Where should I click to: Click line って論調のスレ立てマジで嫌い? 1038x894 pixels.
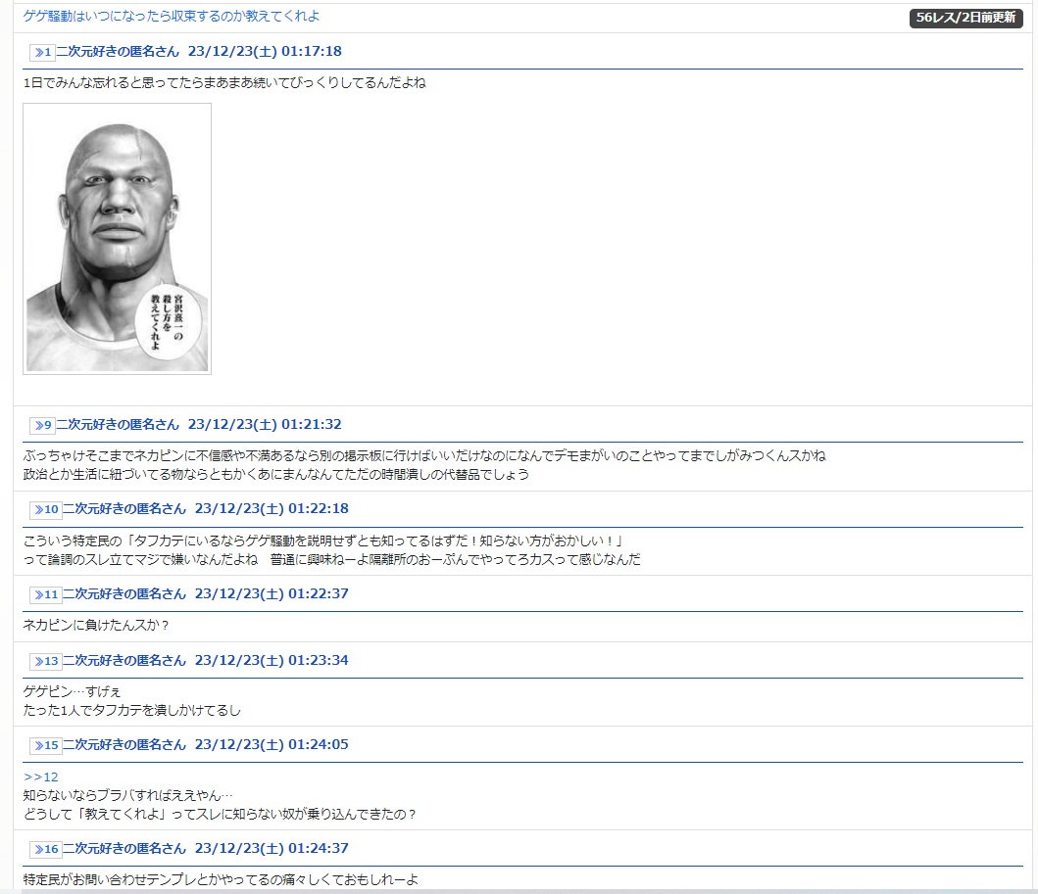click(x=331, y=560)
